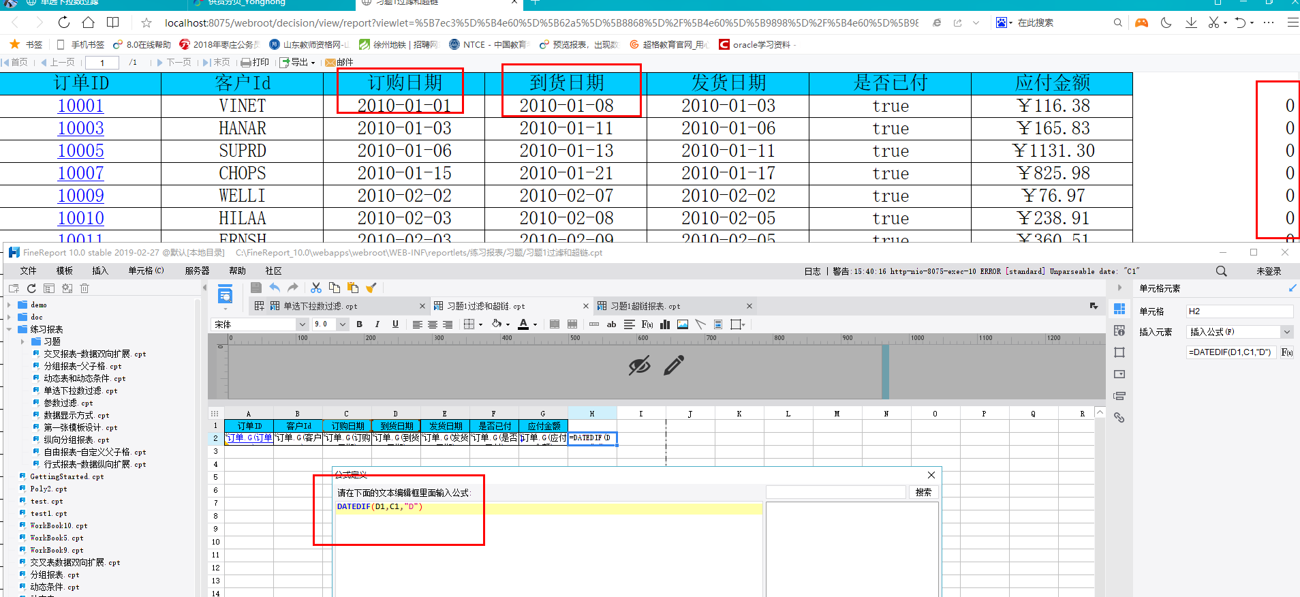Click the Fx button beside DATEDIF formula field

(1286, 352)
